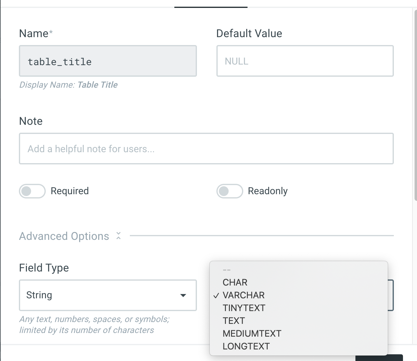Choose MEDIUMTEXT from the list
Image resolution: width=417 pixels, height=361 pixels.
[252, 334]
